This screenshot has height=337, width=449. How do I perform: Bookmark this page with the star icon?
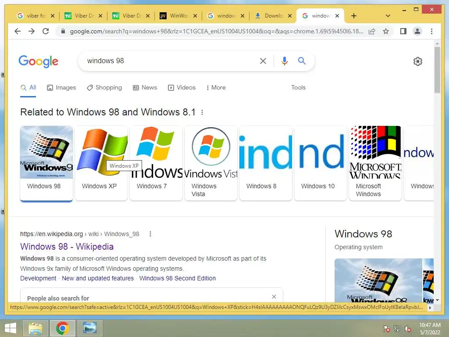[386, 31]
